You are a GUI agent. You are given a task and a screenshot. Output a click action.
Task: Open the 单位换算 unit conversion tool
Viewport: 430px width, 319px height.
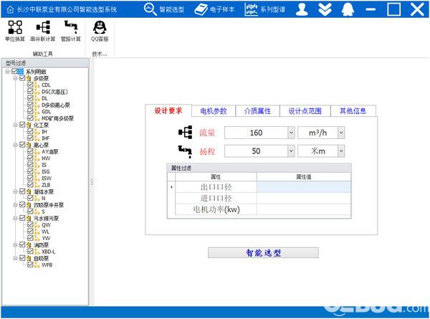(15, 31)
